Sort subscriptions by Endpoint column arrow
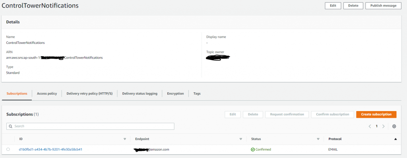Screen dimensions: 407x158 tap(240, 139)
